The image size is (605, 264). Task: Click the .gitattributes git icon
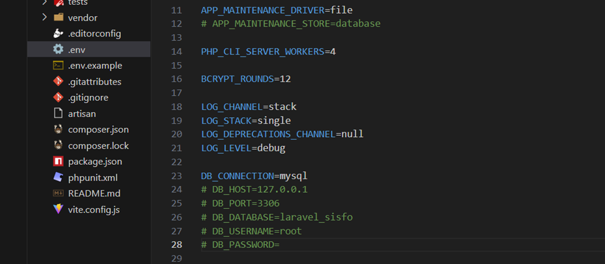tap(58, 82)
